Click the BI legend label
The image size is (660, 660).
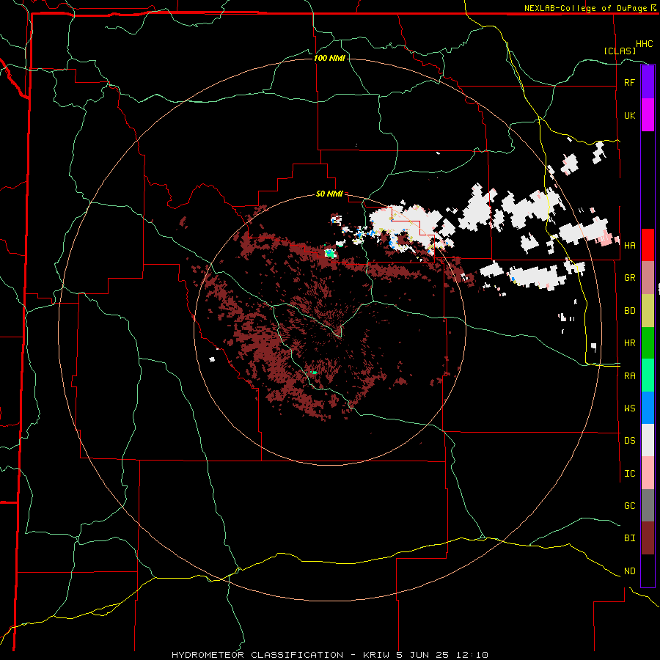click(x=629, y=538)
